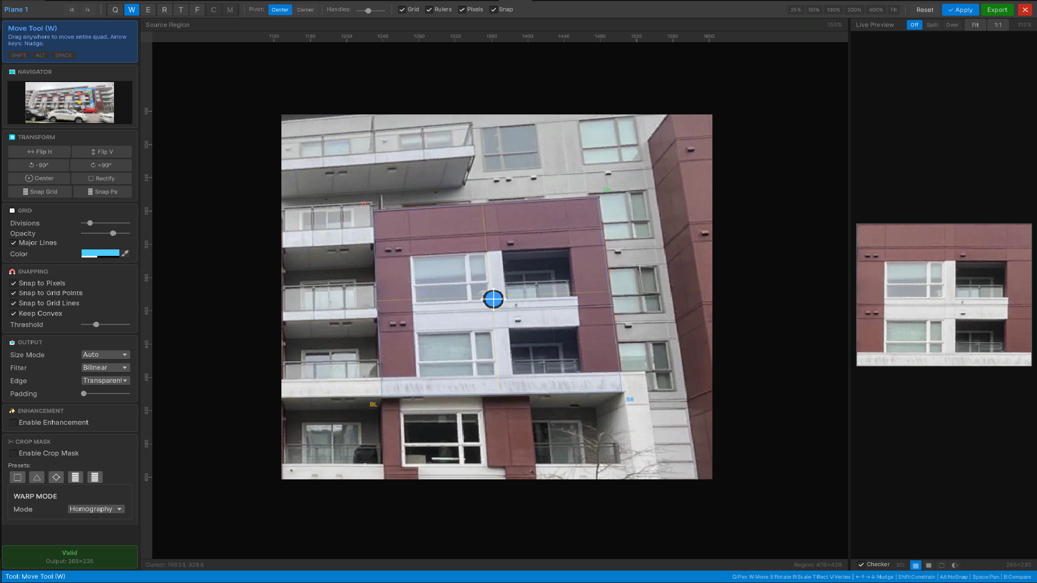
Task: Expand the Size Mode Auto dropdown
Action: click(105, 355)
